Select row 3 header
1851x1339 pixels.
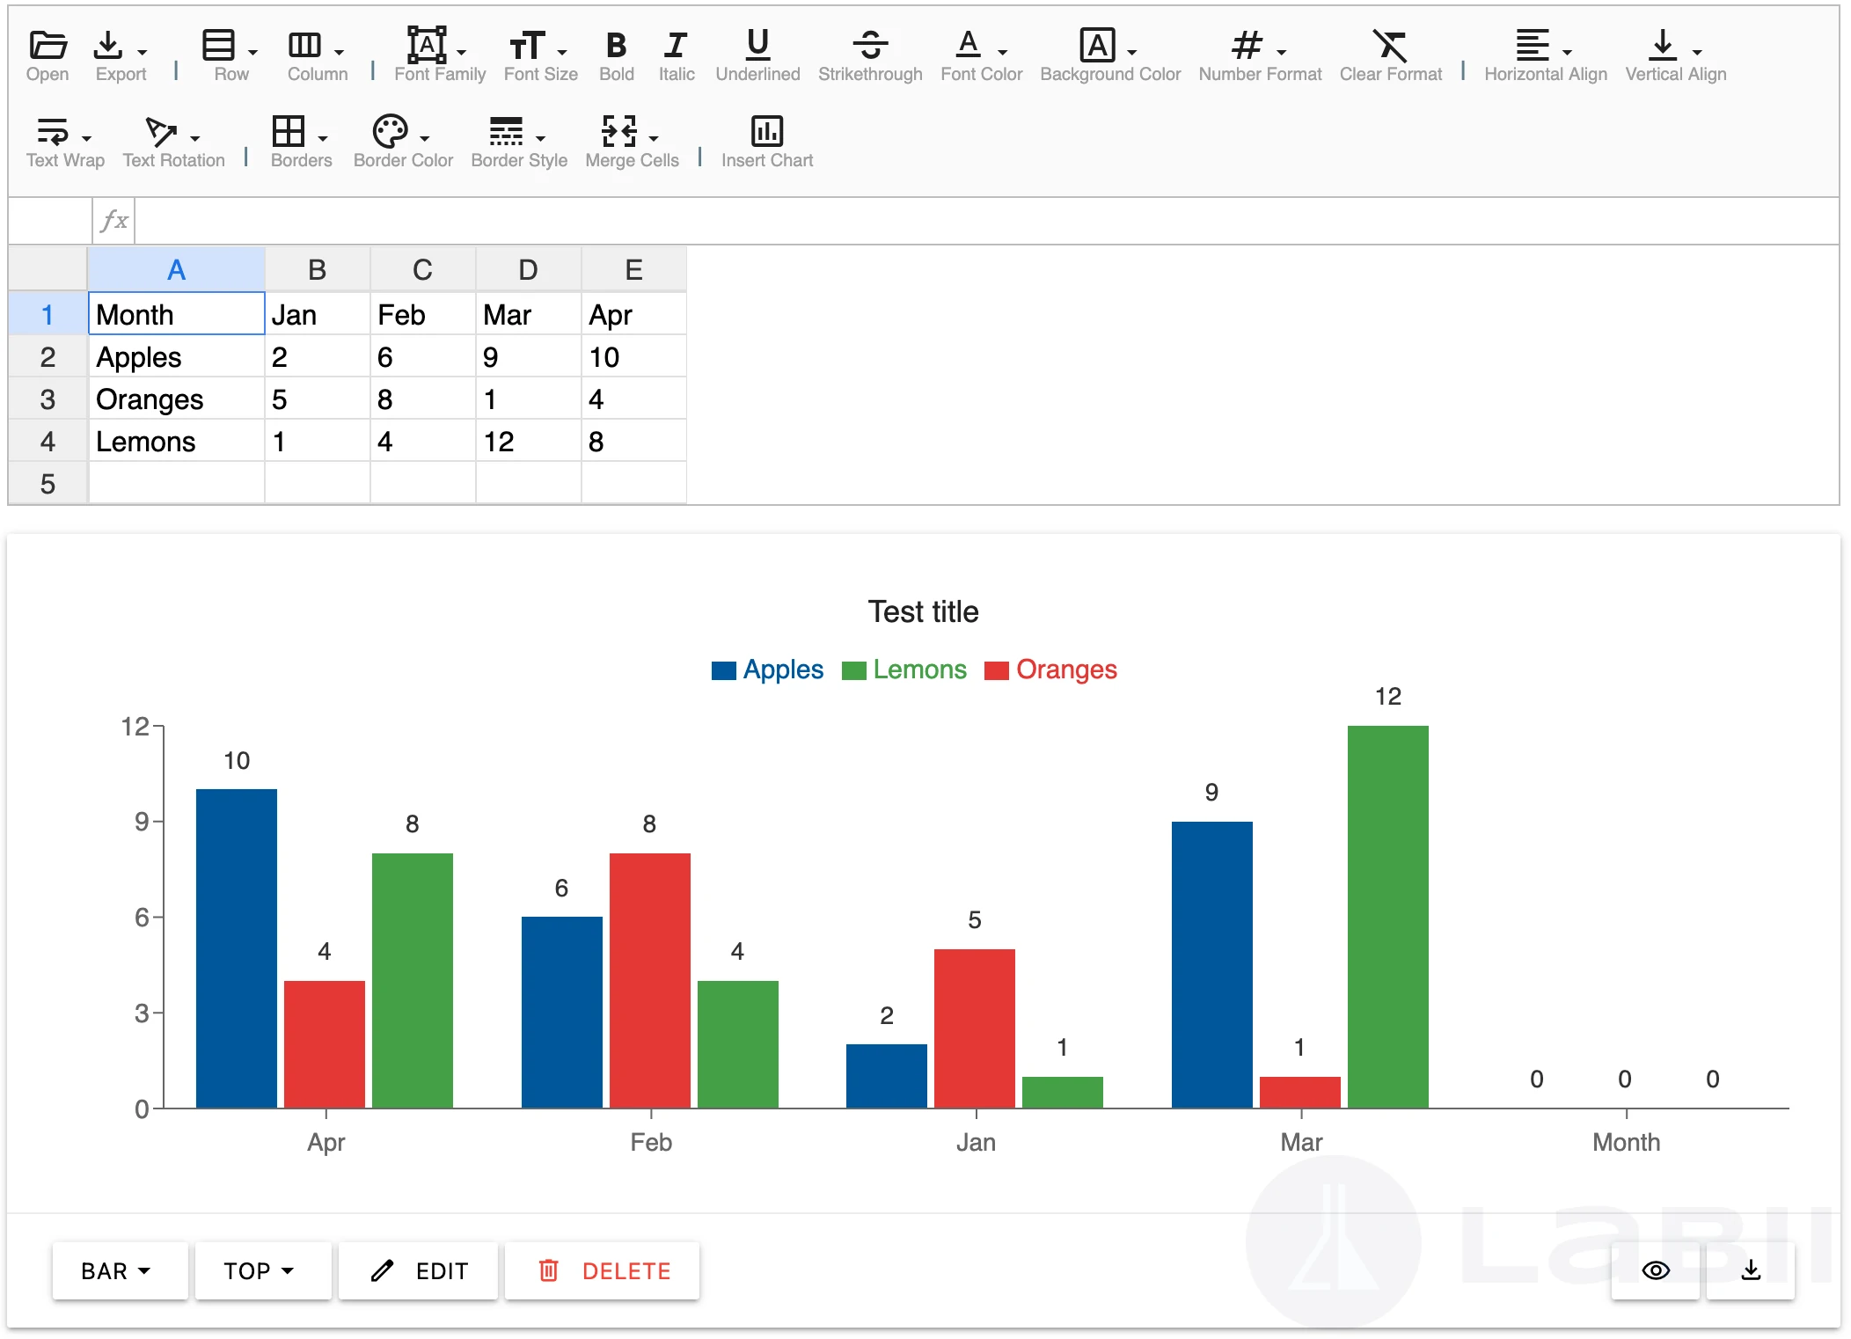click(x=48, y=399)
